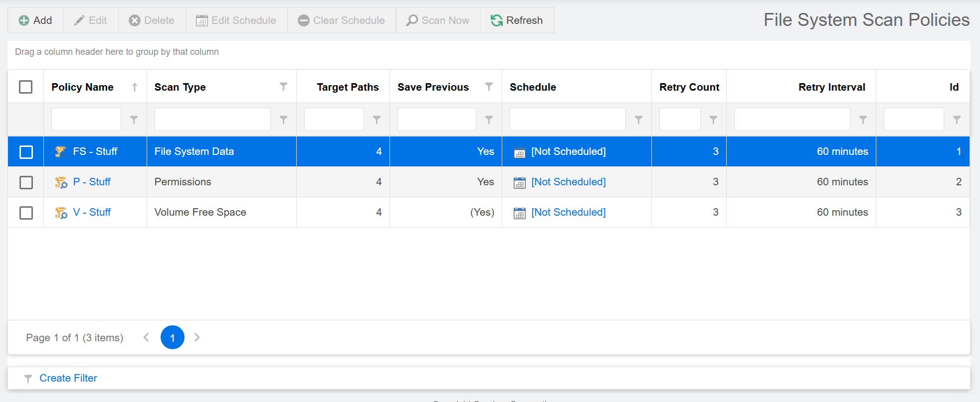Click the Refresh arrows icon

point(496,20)
